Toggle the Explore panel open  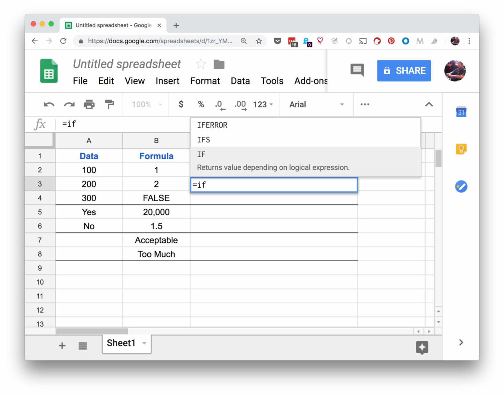(x=422, y=348)
